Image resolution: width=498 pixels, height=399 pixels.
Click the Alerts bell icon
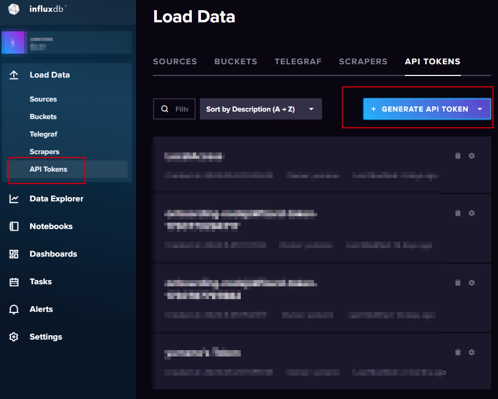(14, 310)
